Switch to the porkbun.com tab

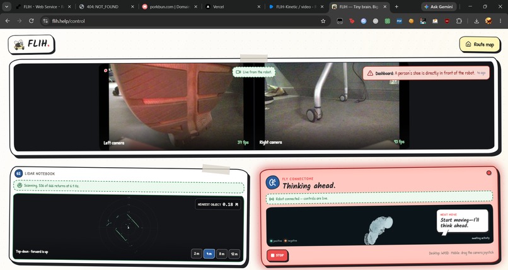pos(168,6)
